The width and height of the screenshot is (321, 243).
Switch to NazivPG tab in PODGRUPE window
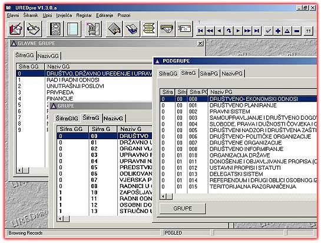pyautogui.click(x=232, y=74)
